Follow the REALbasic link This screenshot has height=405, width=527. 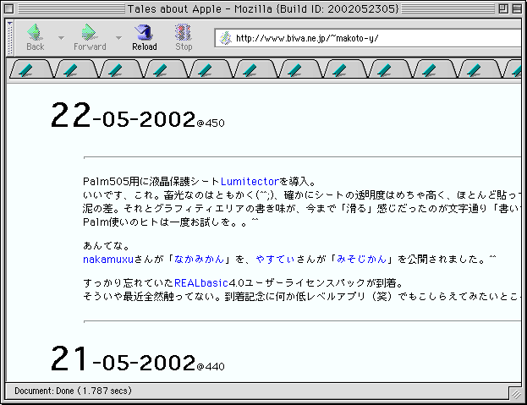[203, 282]
